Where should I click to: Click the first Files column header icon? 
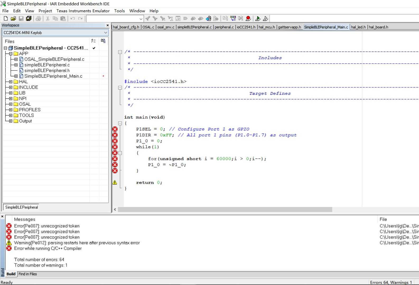click(x=94, y=41)
